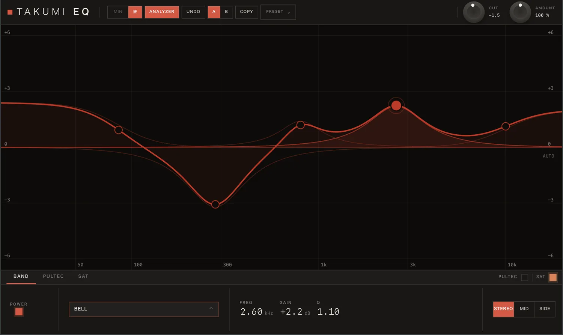Select the A comparison state

(214, 12)
